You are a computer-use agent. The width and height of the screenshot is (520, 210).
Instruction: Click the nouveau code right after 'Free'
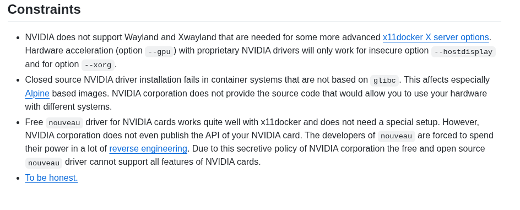coord(64,123)
